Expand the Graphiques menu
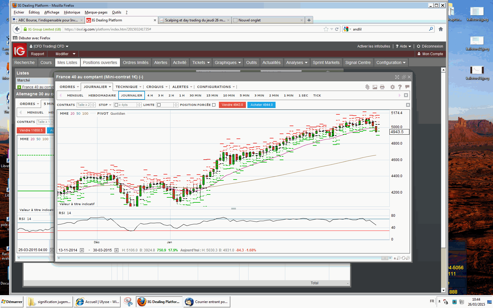The width and height of the screenshot is (493, 308). (x=228, y=62)
